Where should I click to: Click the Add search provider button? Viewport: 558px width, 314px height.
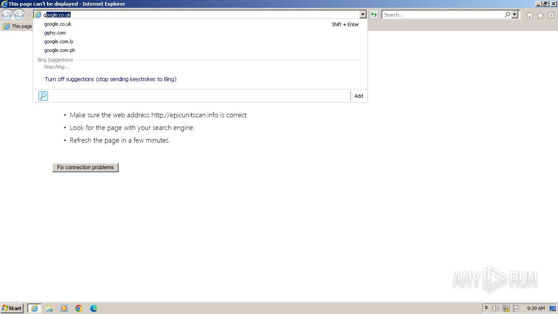[359, 96]
